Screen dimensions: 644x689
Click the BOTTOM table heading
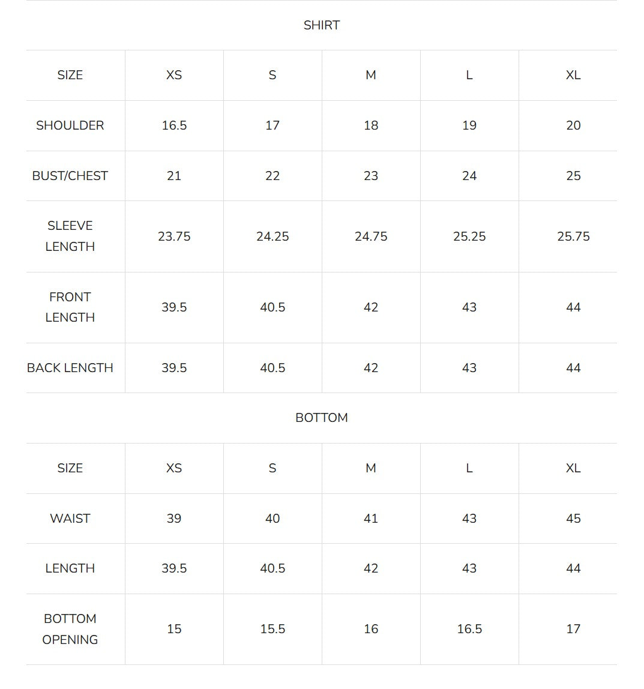pos(322,418)
